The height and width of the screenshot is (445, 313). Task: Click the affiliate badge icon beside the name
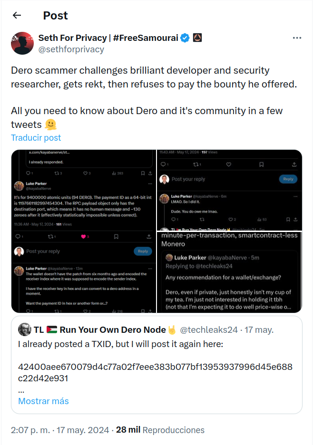(x=197, y=38)
